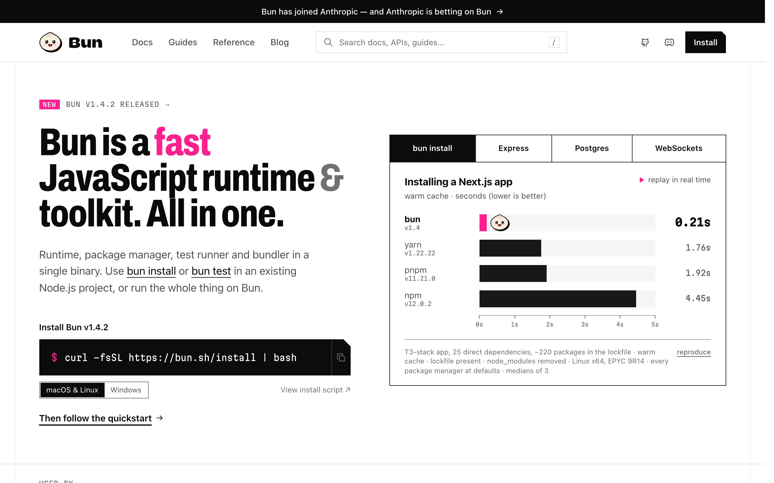Click the 0.21s bun result value
Image resolution: width=774 pixels, height=483 pixels.
[x=693, y=222]
